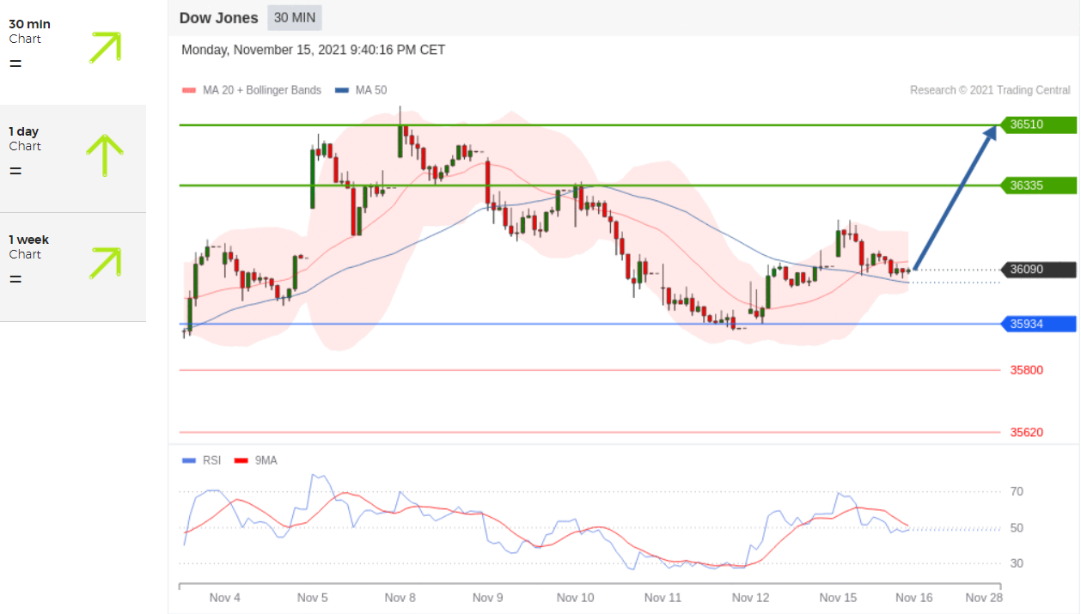Click the Nov 10 date axis label

click(576, 598)
